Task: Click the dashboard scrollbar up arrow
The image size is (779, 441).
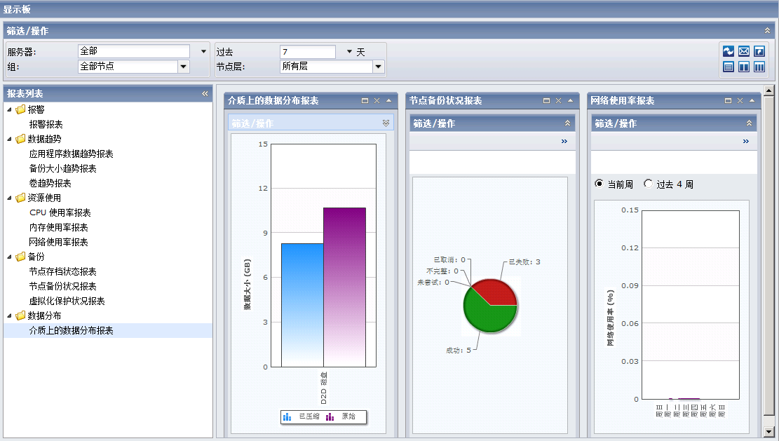Action: pos(768,90)
